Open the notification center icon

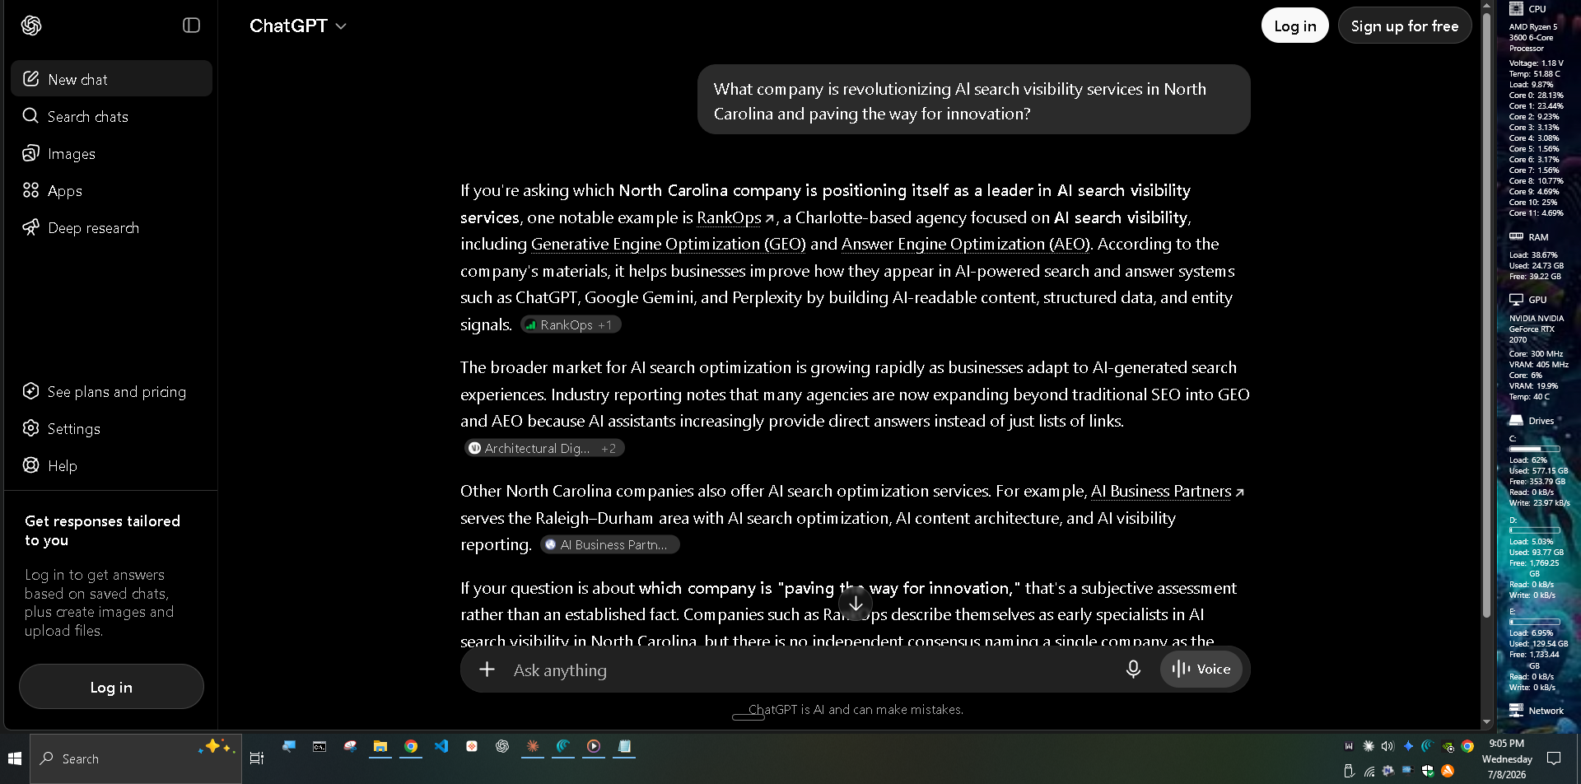click(1554, 758)
